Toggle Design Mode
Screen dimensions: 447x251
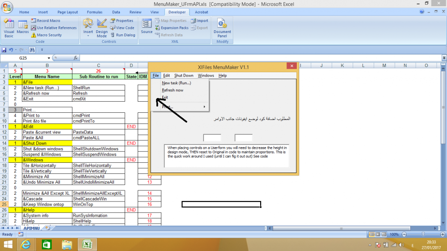[x=101, y=28]
